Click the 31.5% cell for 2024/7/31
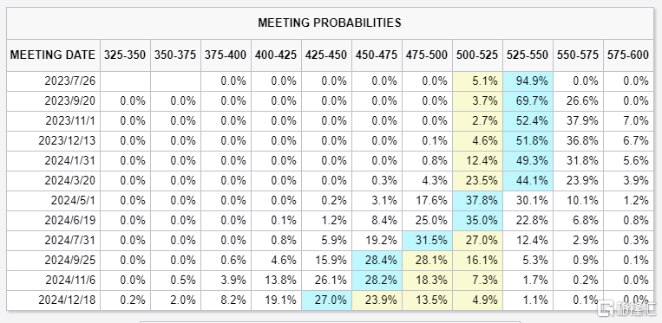The image size is (662, 323). coord(427,241)
